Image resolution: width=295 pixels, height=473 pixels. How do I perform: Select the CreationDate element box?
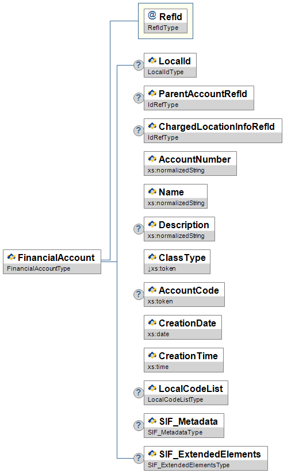(x=183, y=327)
